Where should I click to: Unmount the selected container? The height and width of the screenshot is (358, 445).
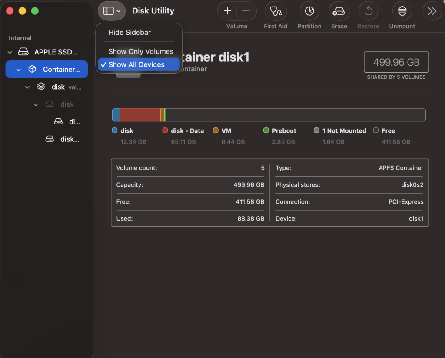click(402, 11)
